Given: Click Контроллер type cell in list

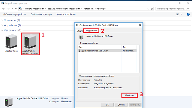Looking at the screenshot, I should click(129, 51).
